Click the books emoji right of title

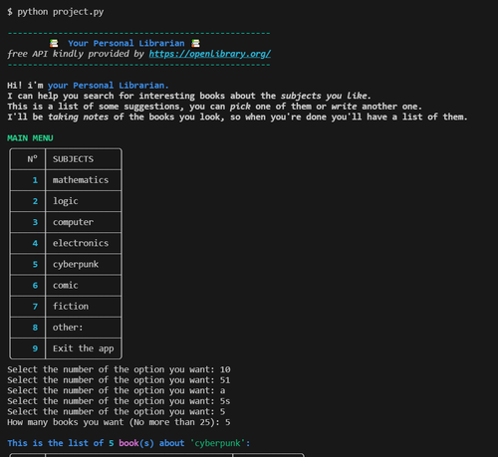pyautogui.click(x=196, y=43)
